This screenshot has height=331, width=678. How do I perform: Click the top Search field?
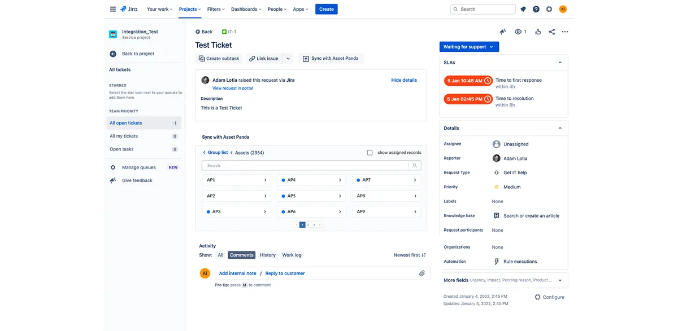483,9
